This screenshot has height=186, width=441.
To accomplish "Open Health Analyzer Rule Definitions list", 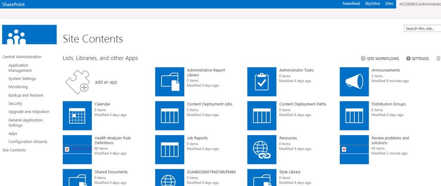I will coord(112,140).
